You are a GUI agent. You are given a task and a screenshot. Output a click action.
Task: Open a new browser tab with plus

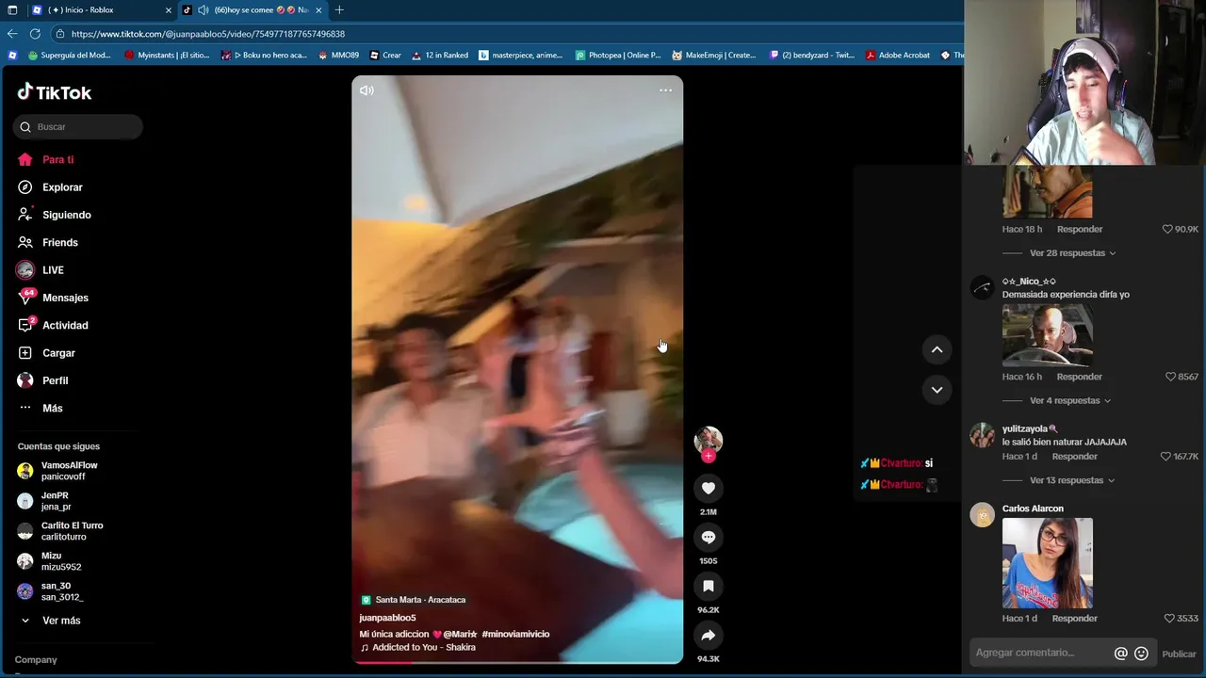339,9
